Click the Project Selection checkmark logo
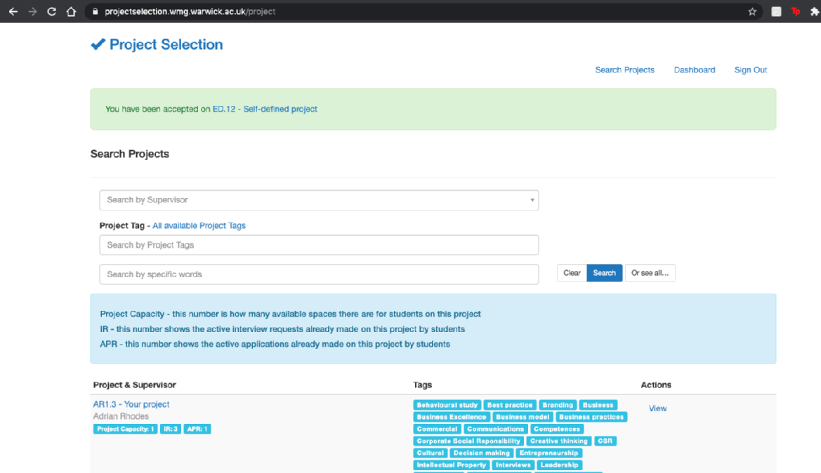 coord(98,45)
